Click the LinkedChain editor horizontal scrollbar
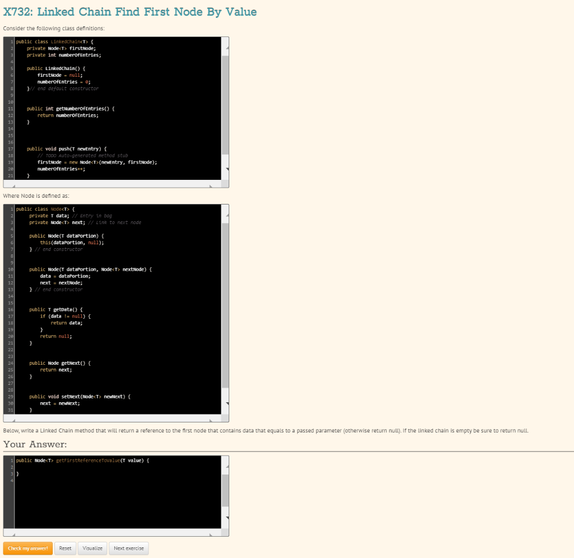The image size is (574, 558). 112,183
